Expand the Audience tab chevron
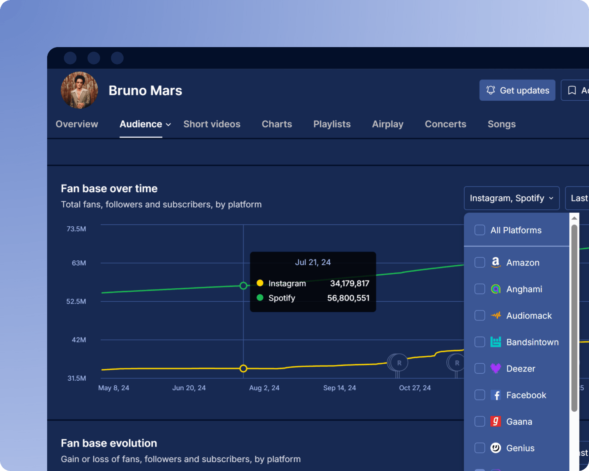Screen dimensions: 589x471 click(x=168, y=125)
